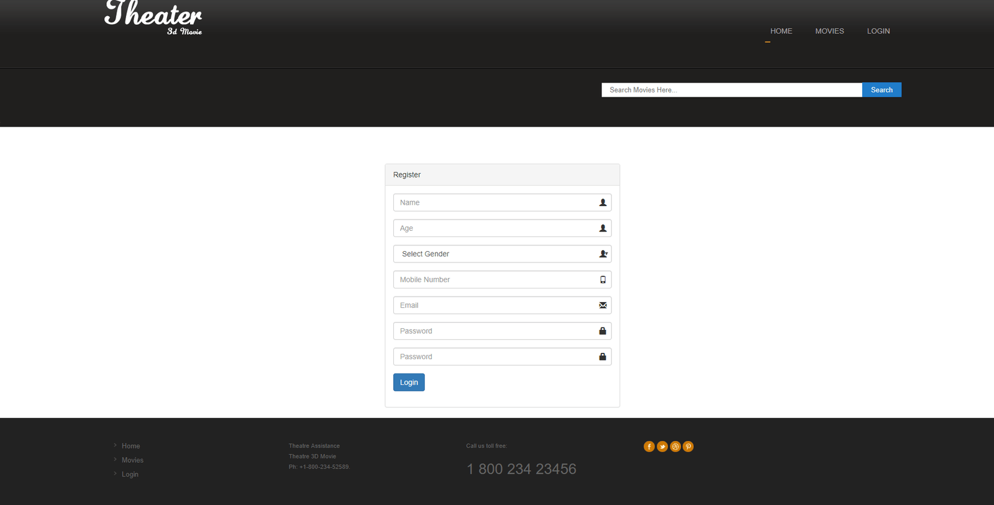Follow the footer Login link
The height and width of the screenshot is (505, 994).
(130, 475)
